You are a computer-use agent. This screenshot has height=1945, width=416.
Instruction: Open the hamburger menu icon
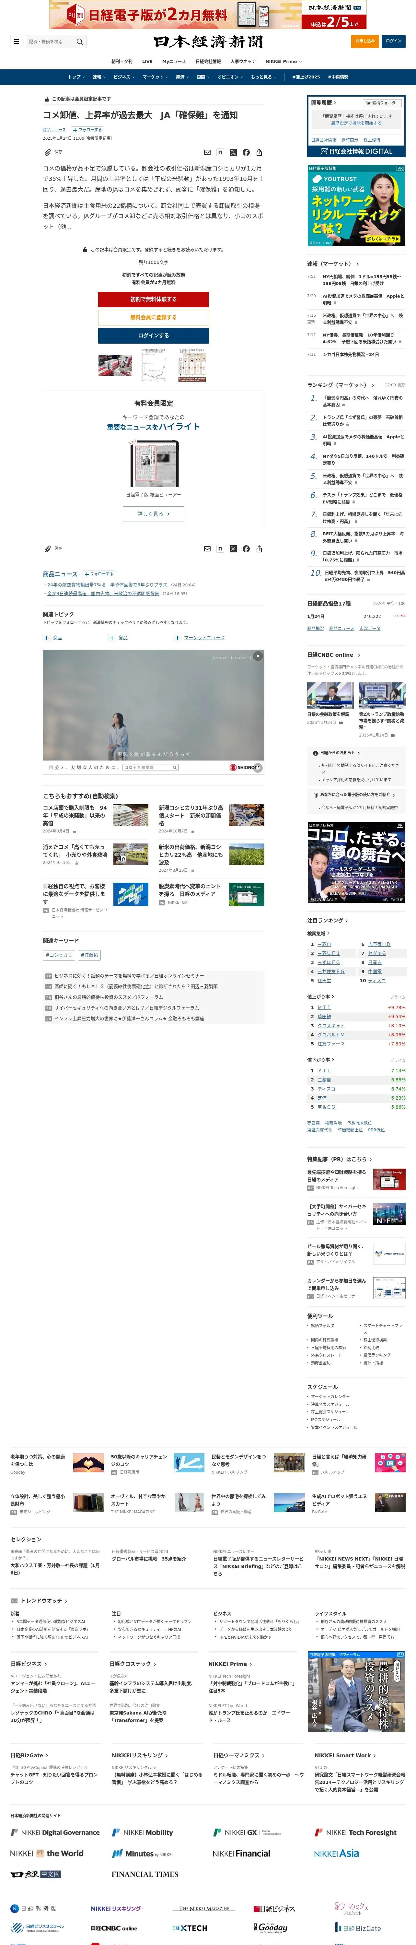coord(16,41)
